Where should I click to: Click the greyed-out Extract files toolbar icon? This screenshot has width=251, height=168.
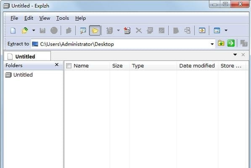[x=109, y=30]
